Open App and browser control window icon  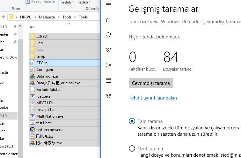pos(108,80)
